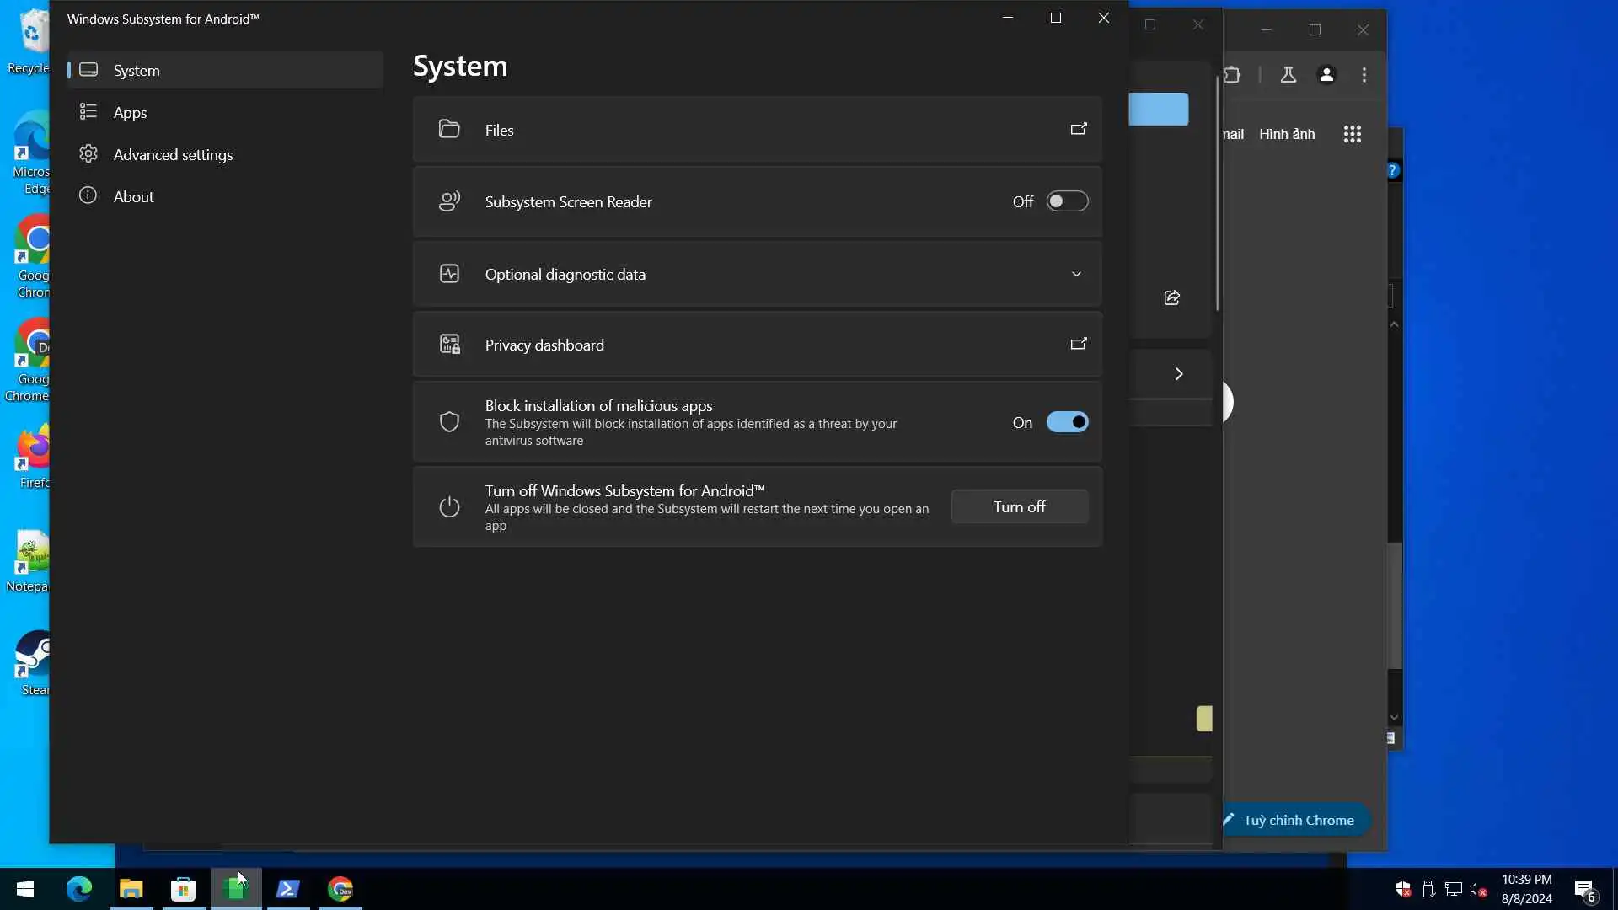Open Google apps grid icon
This screenshot has width=1618, height=910.
1352,134
